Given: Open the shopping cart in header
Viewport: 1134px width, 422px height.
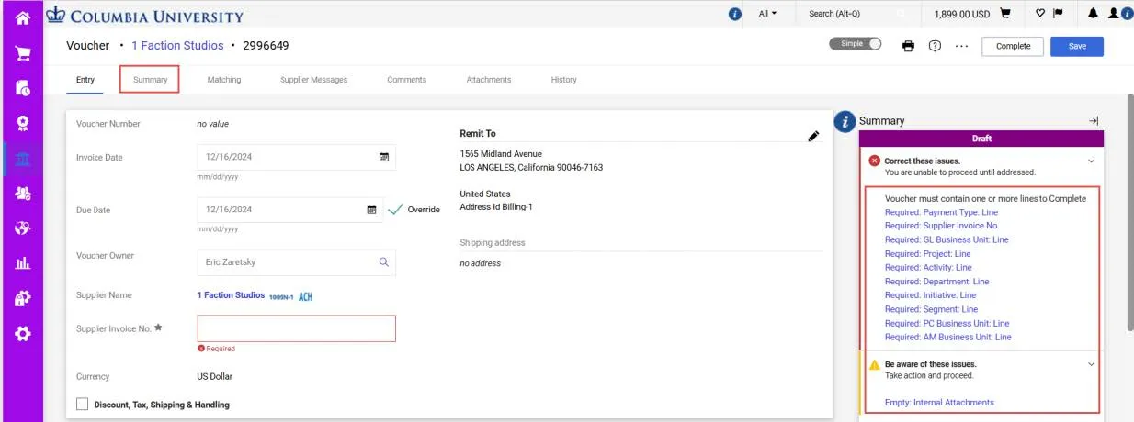Looking at the screenshot, I should pyautogui.click(x=1005, y=14).
